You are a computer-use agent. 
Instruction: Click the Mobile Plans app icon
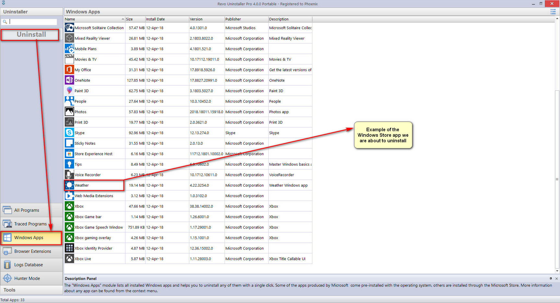pos(69,49)
